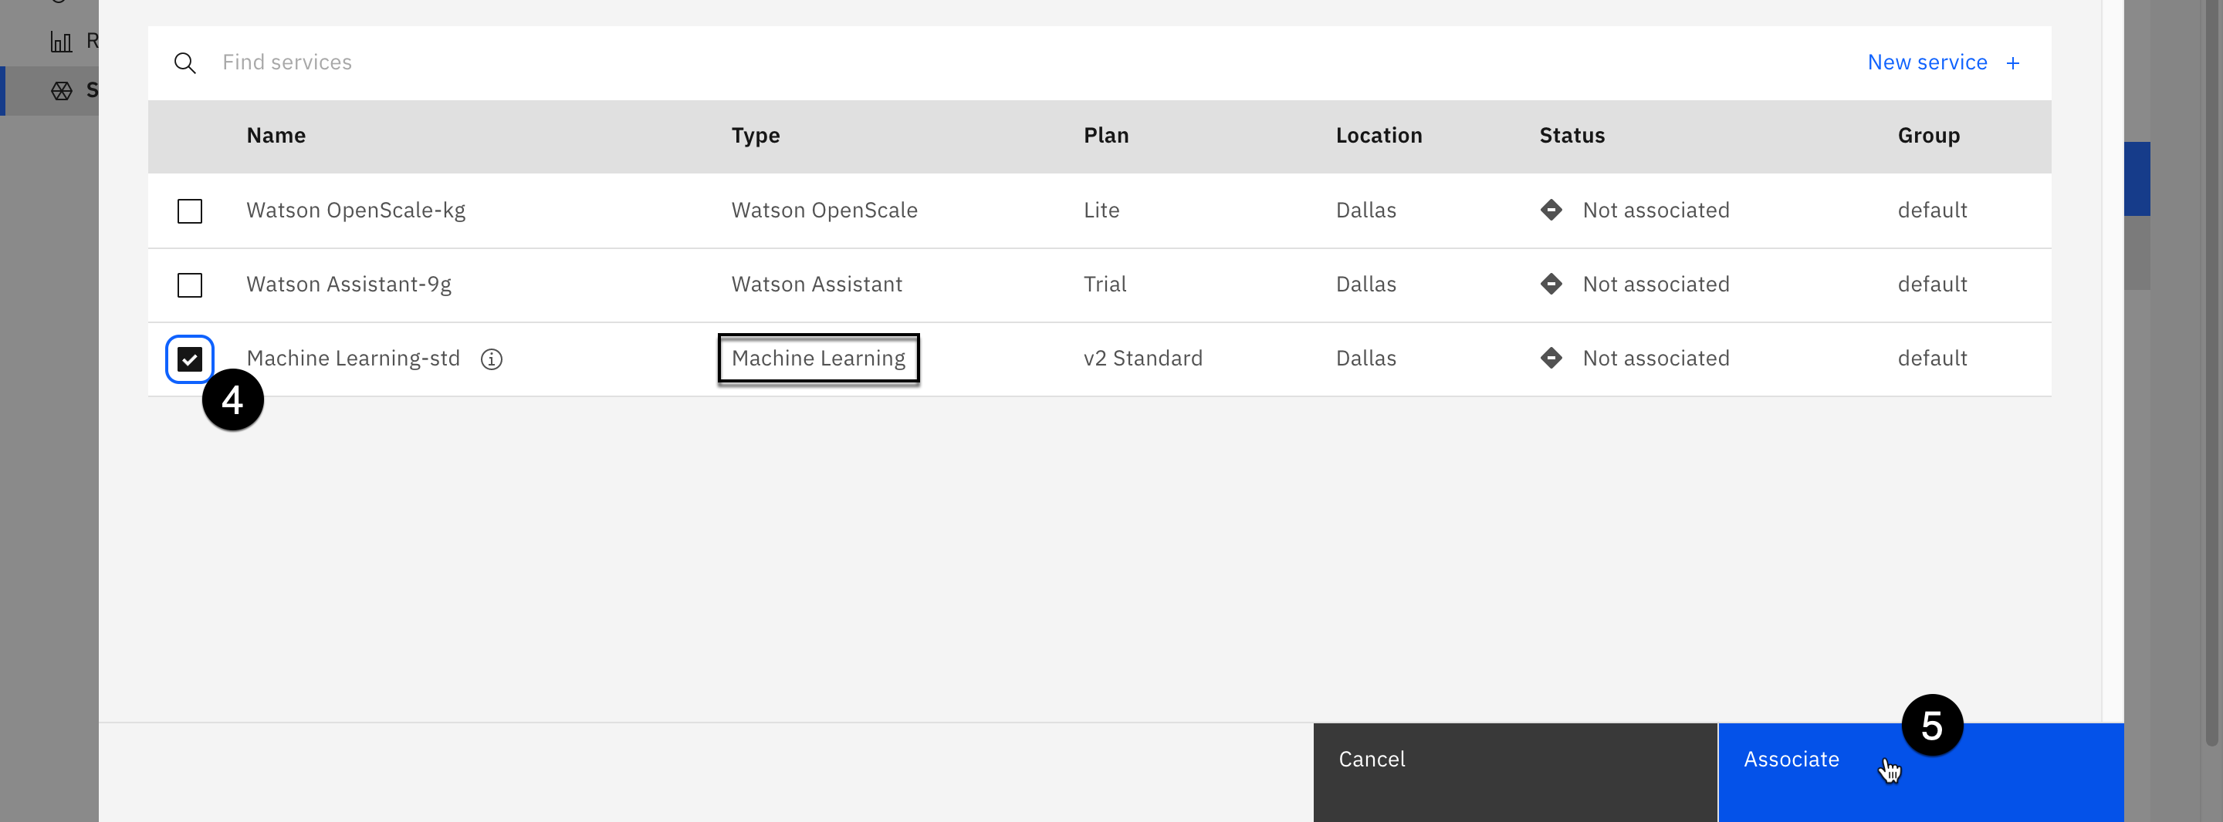Click the Trial plan cell
Screen dimensions: 2223x822
coord(1105,285)
